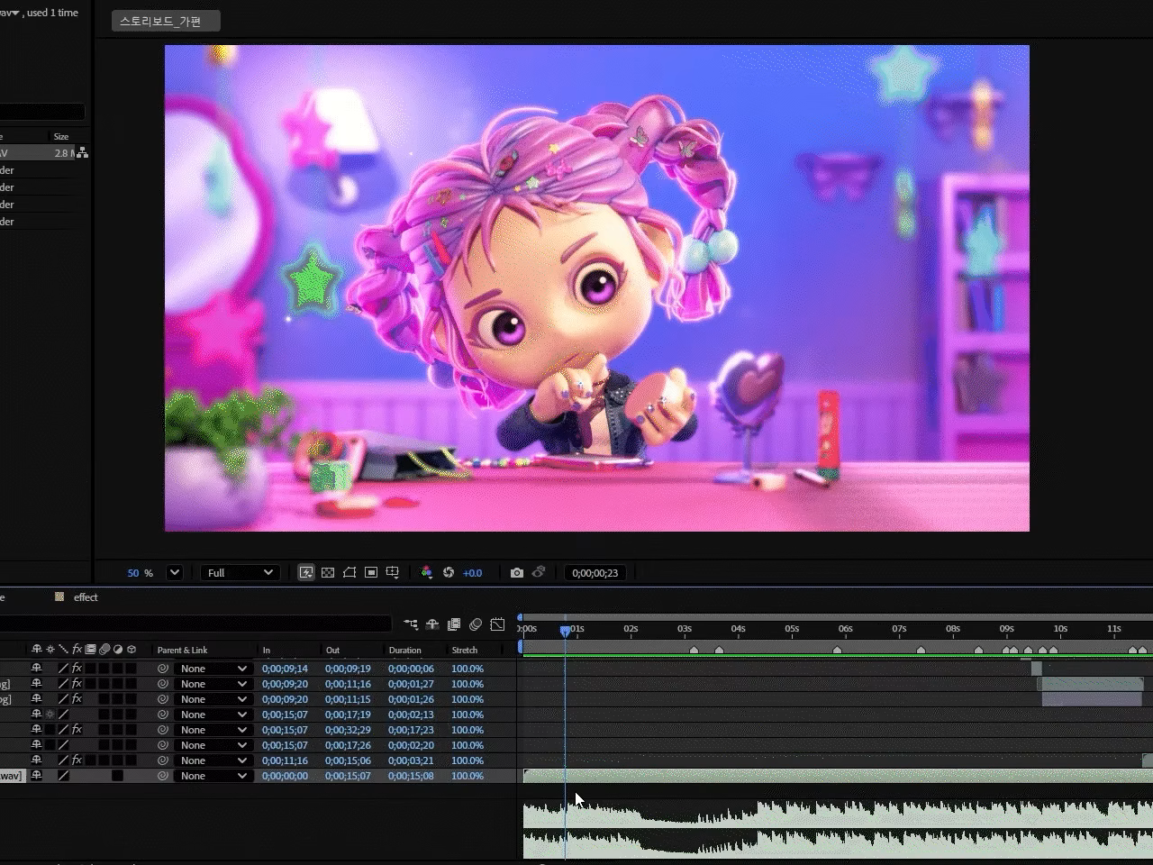Click the Parent & Link column header

coord(182,650)
